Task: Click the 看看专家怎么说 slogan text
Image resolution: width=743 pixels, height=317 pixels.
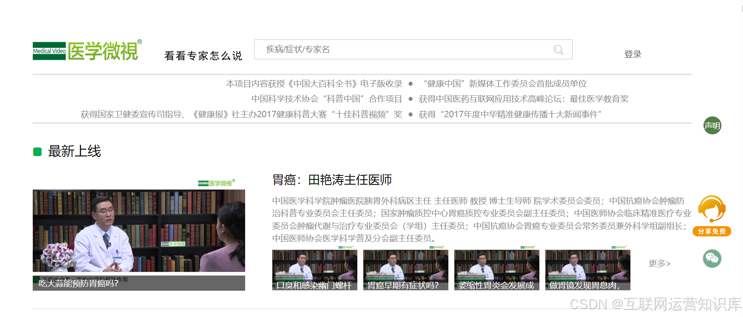Action: [x=203, y=56]
